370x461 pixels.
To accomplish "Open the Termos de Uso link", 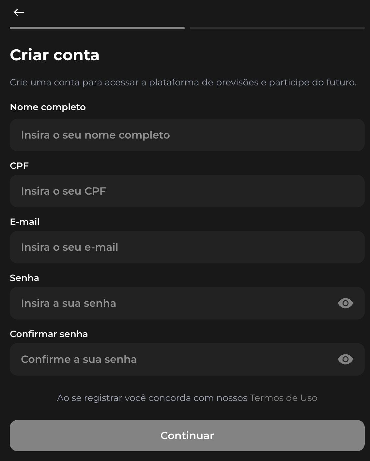I will point(283,398).
